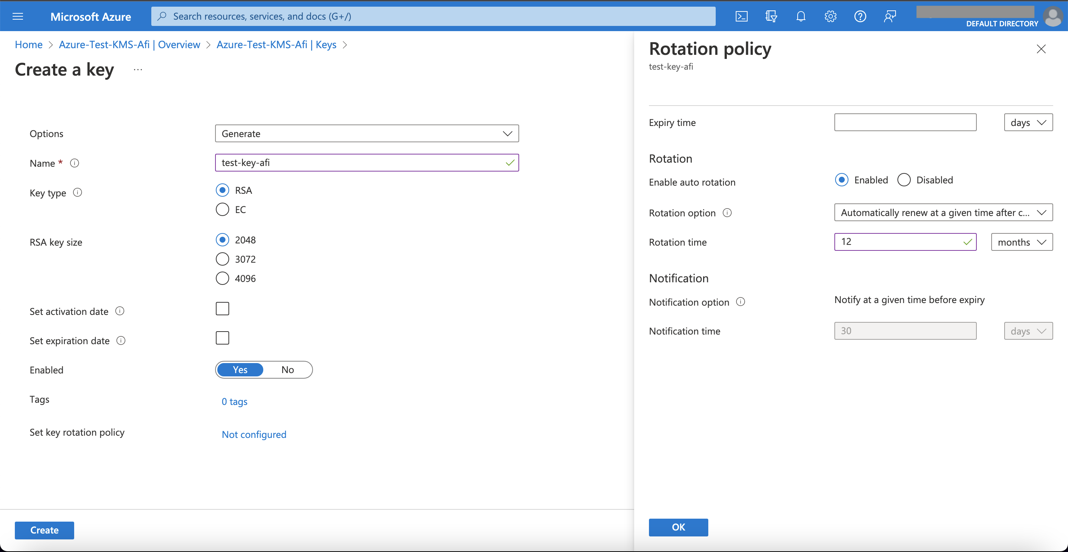Viewport: 1068px width, 552px height.
Task: Click the Notification time field
Action: click(905, 331)
